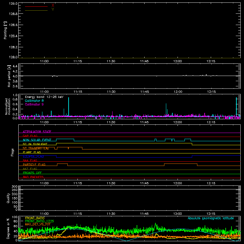Click the Roll period axis title

[x=9, y=76]
